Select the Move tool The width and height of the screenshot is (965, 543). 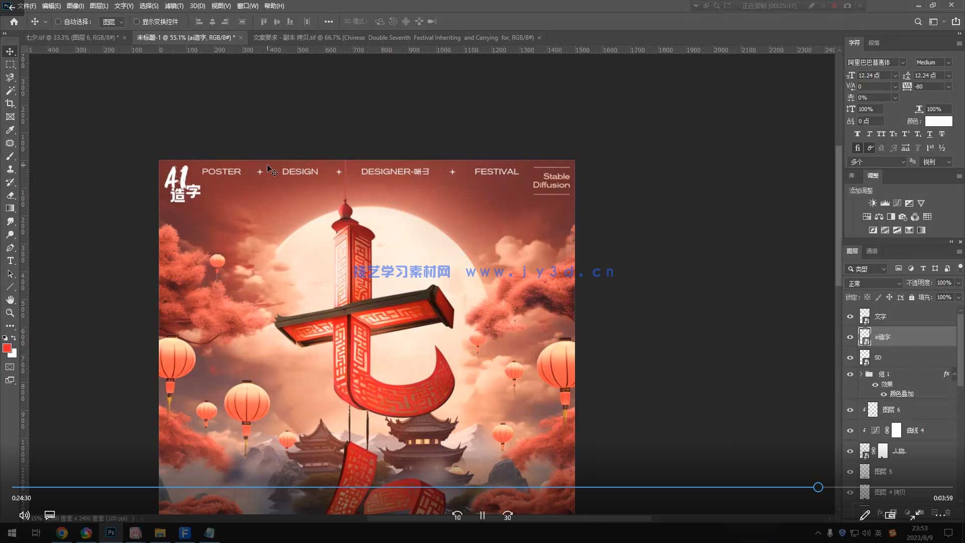tap(10, 51)
